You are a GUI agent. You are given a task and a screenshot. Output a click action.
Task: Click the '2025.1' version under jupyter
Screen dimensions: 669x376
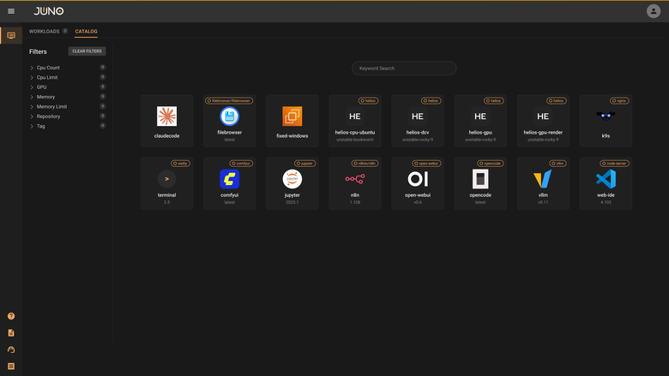(x=292, y=202)
